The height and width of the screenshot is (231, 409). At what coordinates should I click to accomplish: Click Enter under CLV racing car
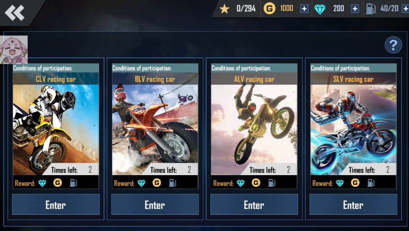(x=56, y=205)
